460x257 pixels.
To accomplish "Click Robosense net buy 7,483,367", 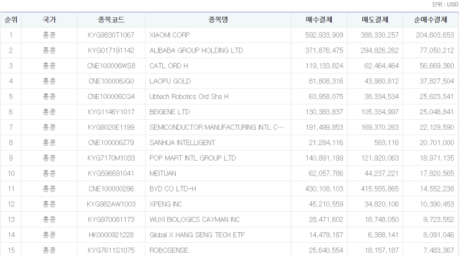I will pos(438,250).
